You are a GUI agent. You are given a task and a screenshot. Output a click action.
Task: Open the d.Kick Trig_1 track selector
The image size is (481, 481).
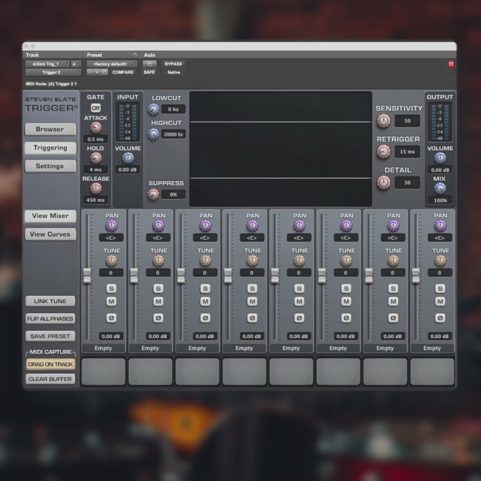(x=47, y=64)
